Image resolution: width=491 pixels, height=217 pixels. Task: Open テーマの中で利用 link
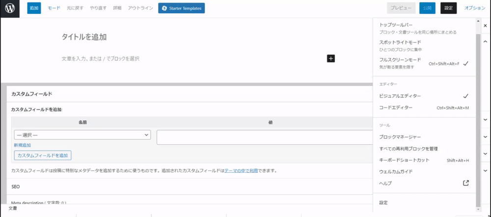[x=241, y=171]
